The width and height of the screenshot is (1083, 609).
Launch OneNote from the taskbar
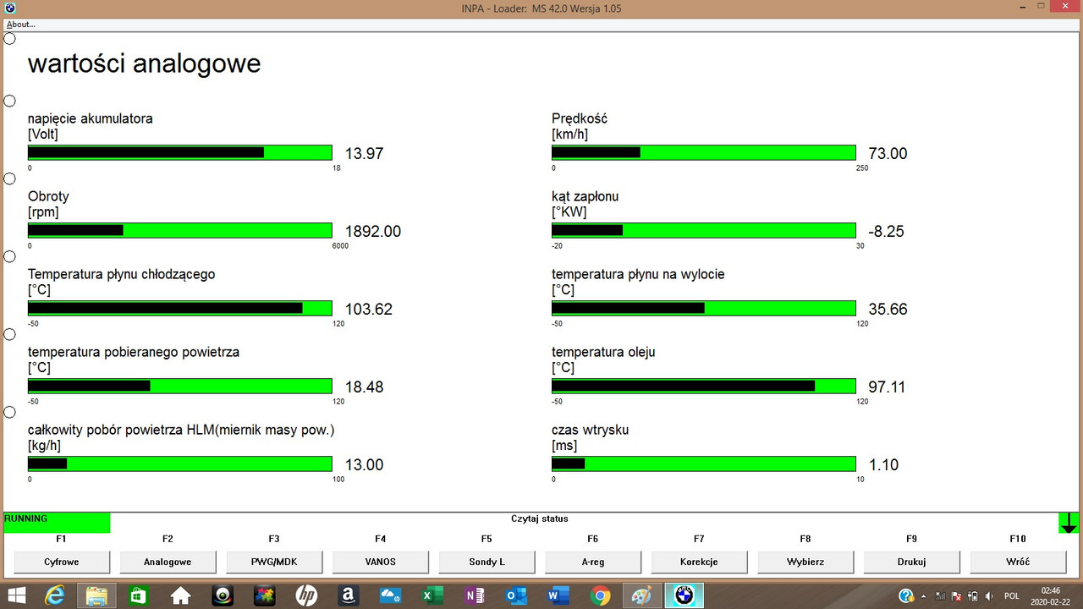pos(475,595)
